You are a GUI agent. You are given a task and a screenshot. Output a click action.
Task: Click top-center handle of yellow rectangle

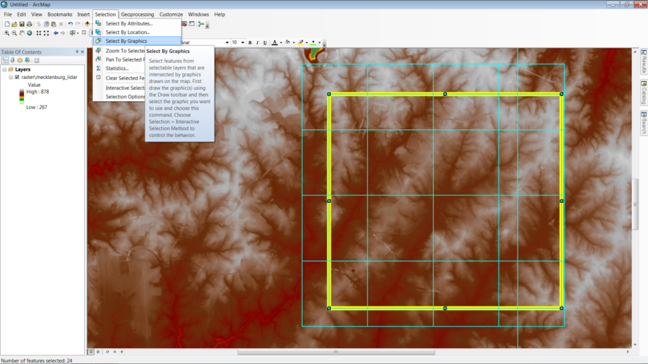tap(445, 94)
